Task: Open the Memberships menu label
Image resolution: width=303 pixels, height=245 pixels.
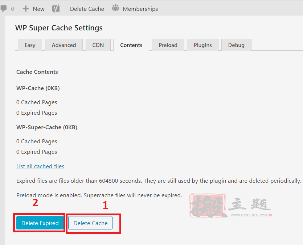Action: [x=140, y=9]
